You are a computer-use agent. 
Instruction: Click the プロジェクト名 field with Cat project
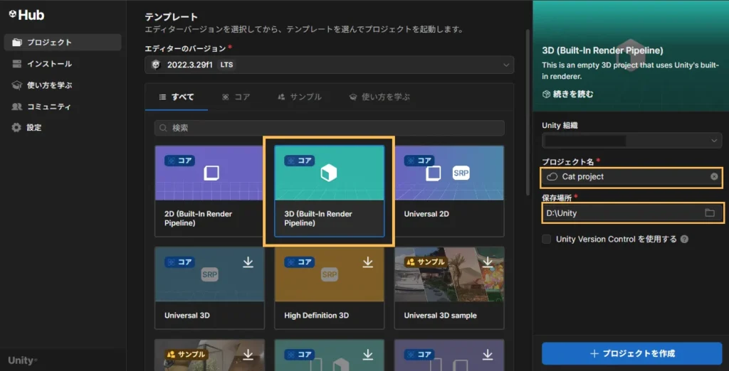tap(632, 177)
